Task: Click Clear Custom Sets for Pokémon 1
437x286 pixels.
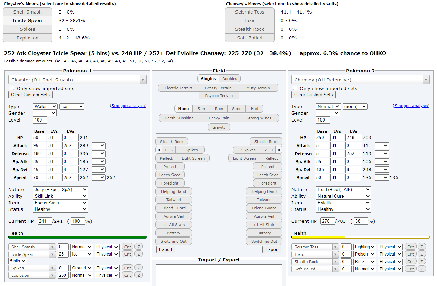Action: point(30,95)
